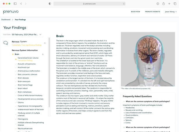The image size is (179, 132).
Task: Collapse the first FAQ with the minus icon
Action: pos(124,101)
